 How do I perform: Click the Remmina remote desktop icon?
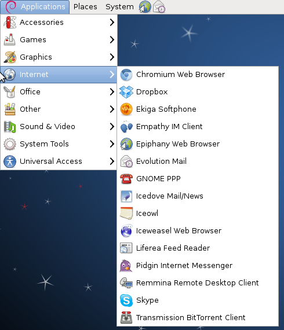click(126, 283)
